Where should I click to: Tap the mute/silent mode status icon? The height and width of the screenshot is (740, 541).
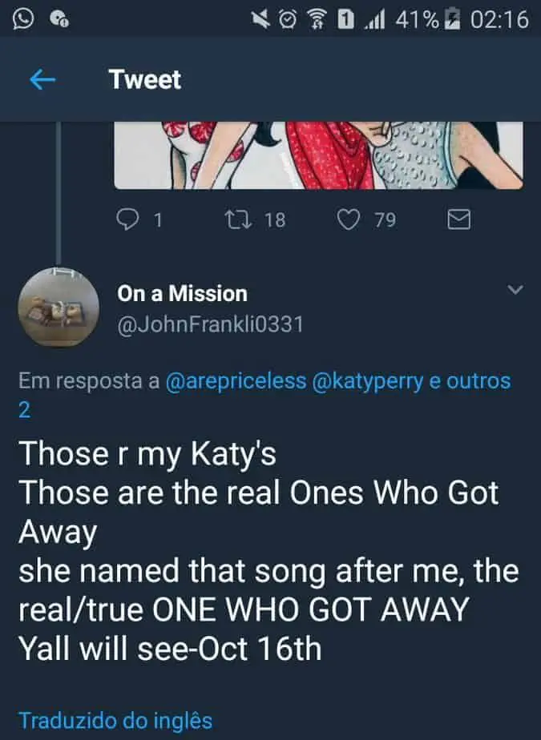click(260, 18)
